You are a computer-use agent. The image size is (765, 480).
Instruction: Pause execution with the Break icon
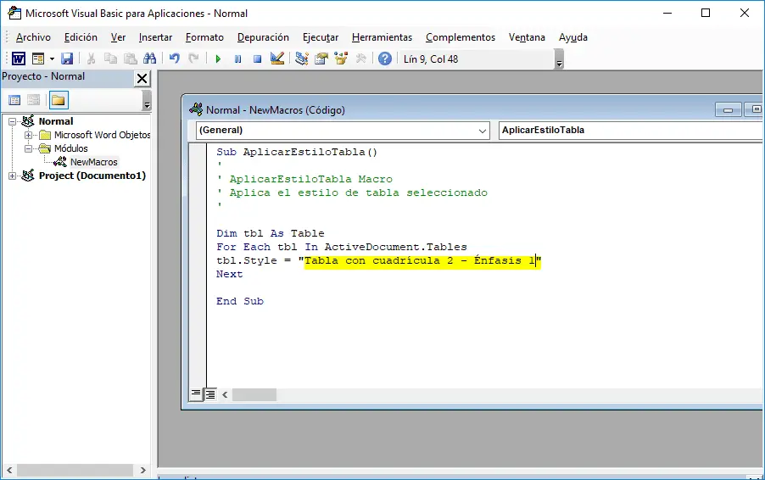pyautogui.click(x=237, y=59)
